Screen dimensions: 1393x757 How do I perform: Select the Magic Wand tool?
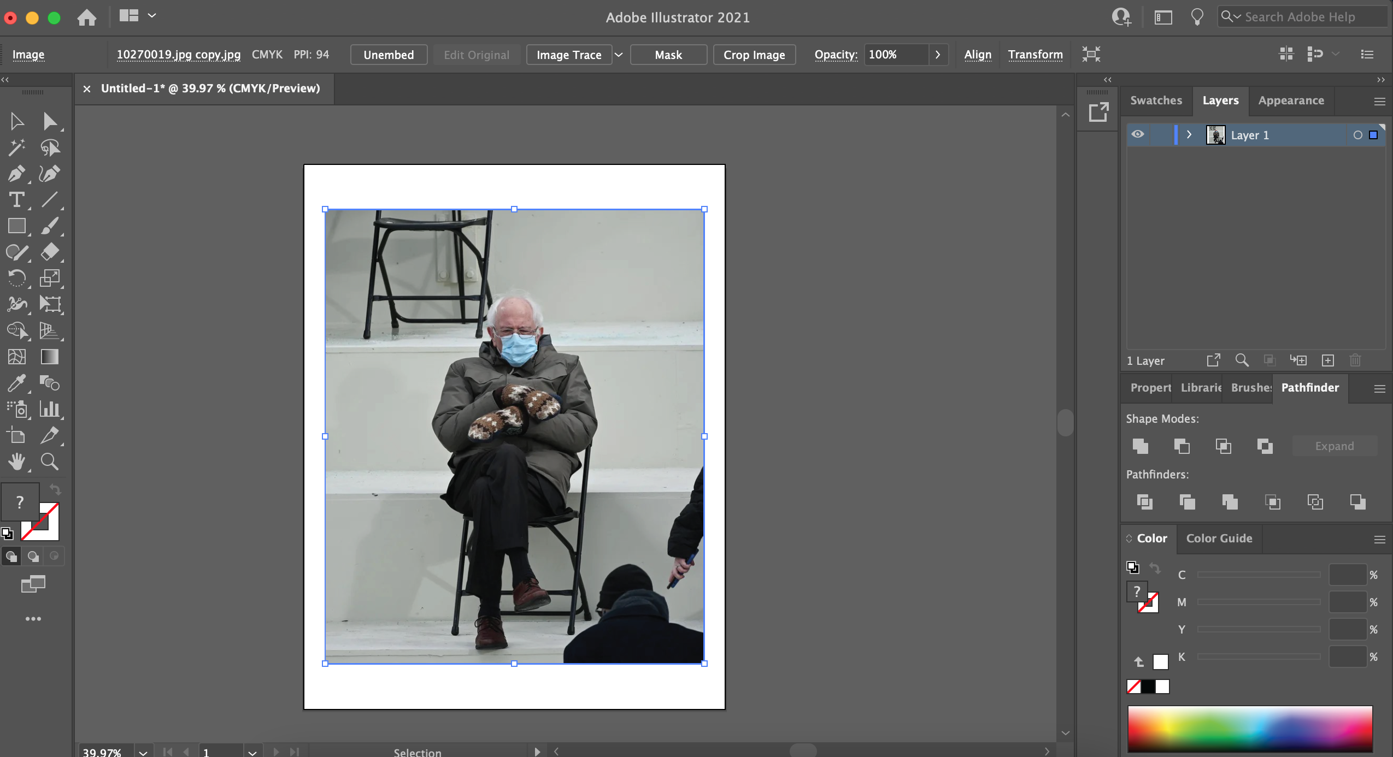coord(17,147)
